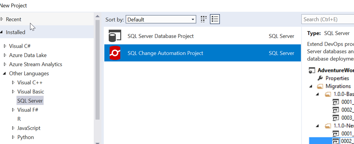Select SQL Server in the tree
Viewport: 354px width, 144px height.
tap(30, 101)
